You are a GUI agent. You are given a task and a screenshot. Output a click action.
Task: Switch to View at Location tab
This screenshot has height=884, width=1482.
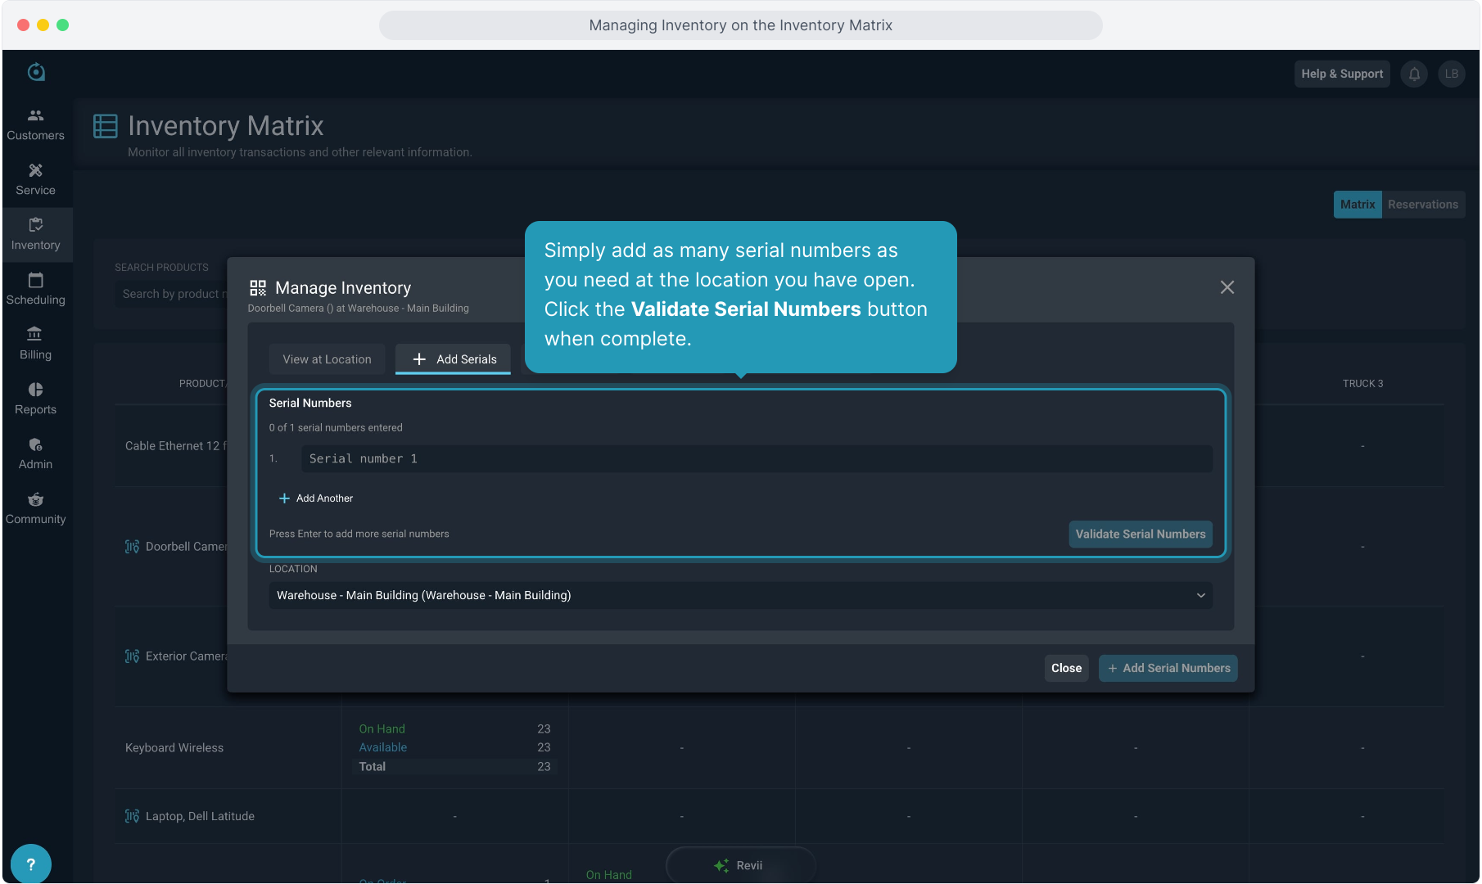(x=327, y=359)
